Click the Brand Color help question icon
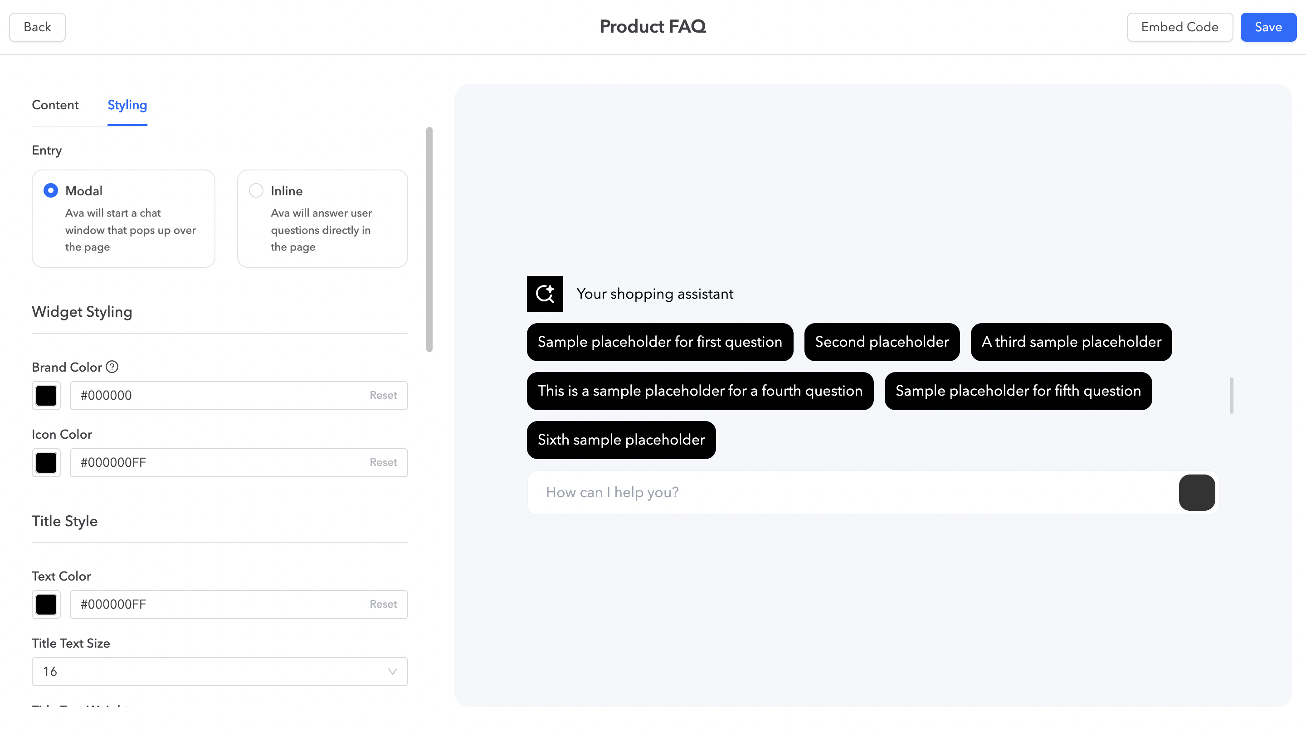Image resolution: width=1306 pixels, height=736 pixels. point(112,367)
